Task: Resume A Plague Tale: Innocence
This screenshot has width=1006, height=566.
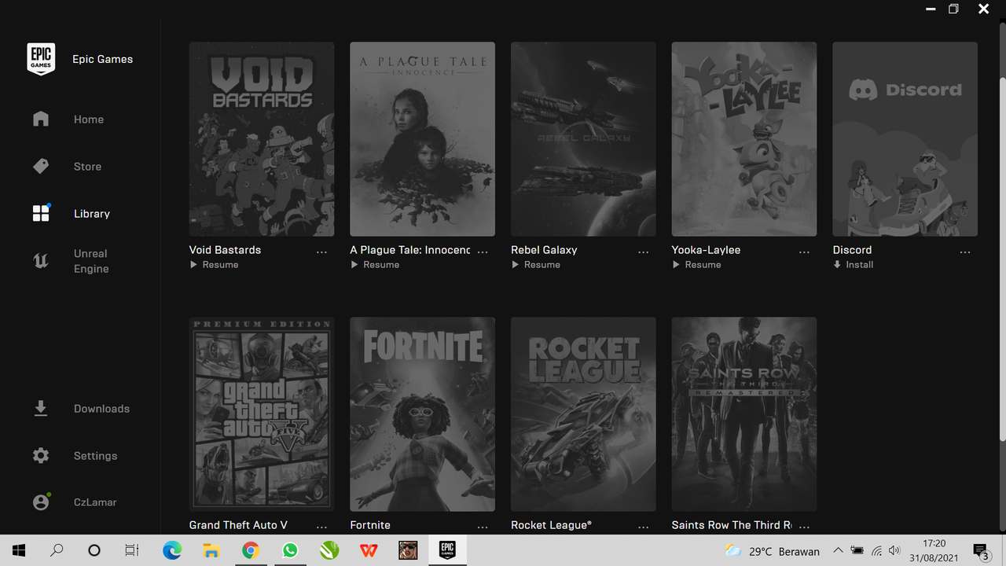Action: 375,265
